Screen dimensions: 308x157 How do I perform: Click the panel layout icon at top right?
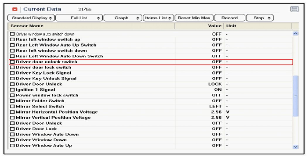pyautogui.click(x=294, y=9)
